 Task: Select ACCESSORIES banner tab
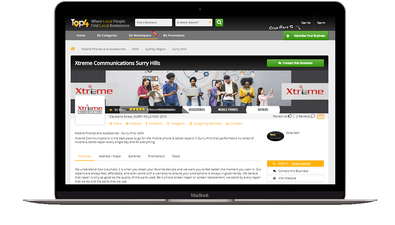click(197, 109)
